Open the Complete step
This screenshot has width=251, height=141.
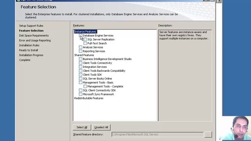[25, 60]
